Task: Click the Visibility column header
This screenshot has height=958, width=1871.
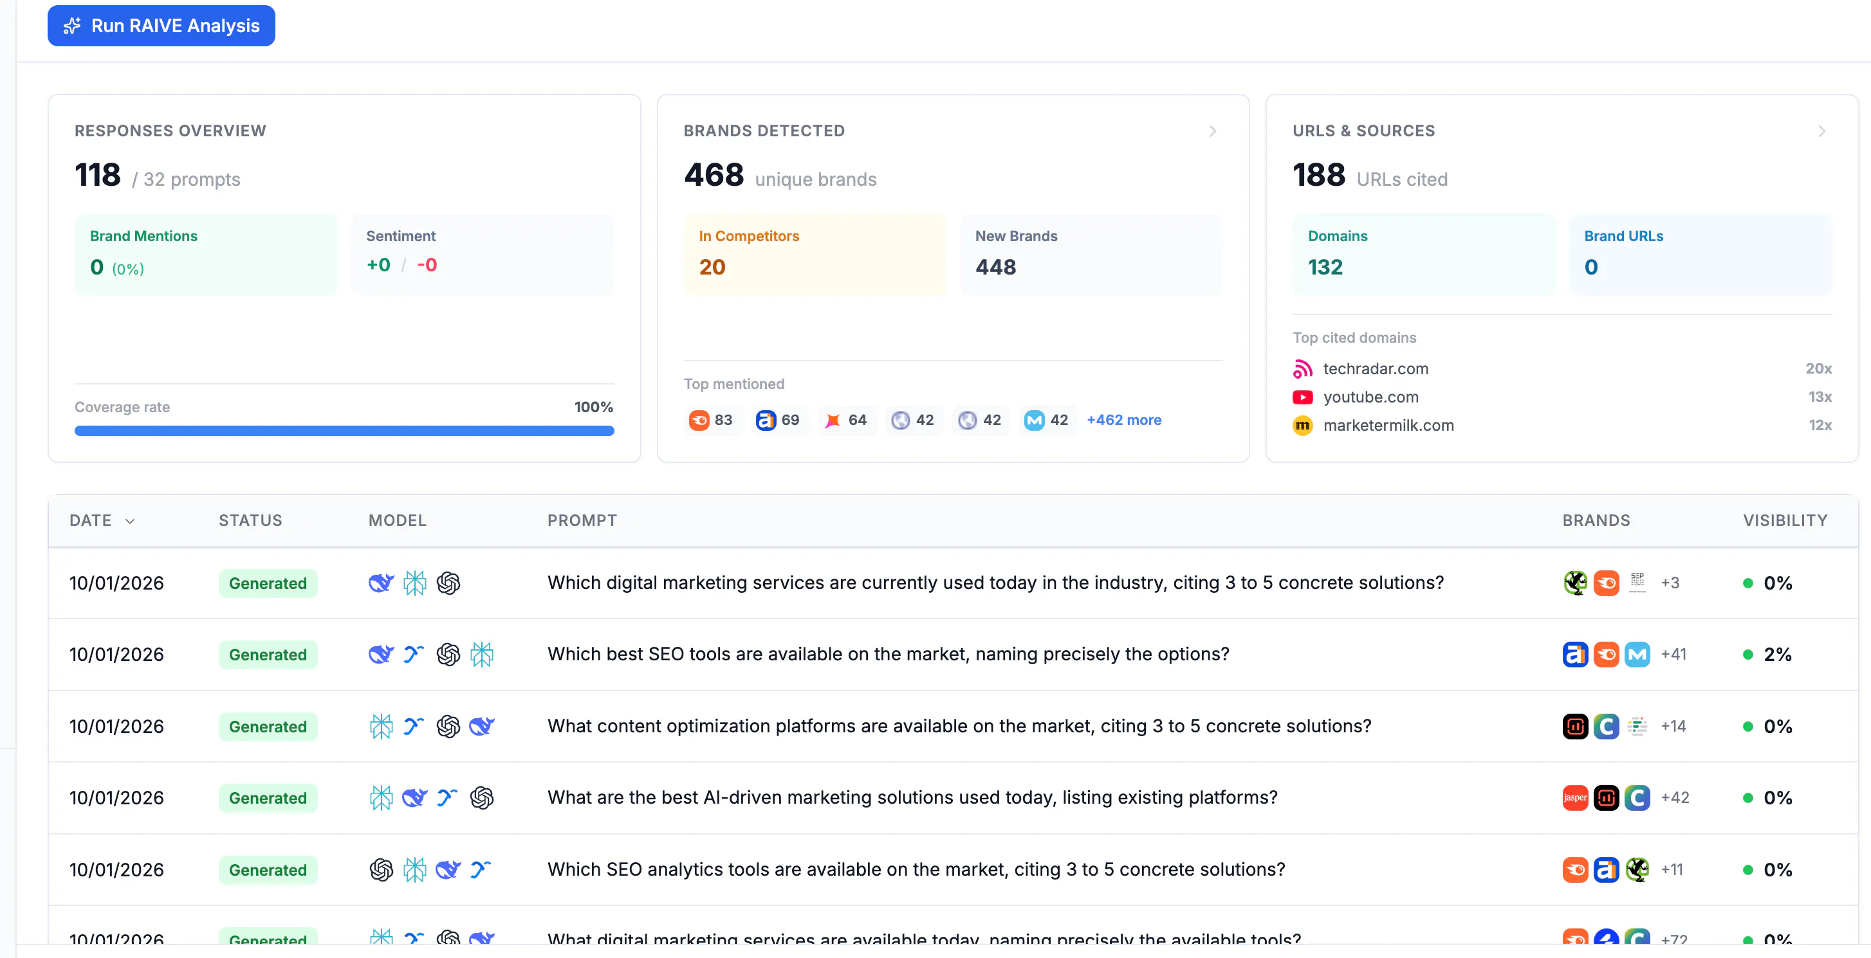Action: 1785,520
